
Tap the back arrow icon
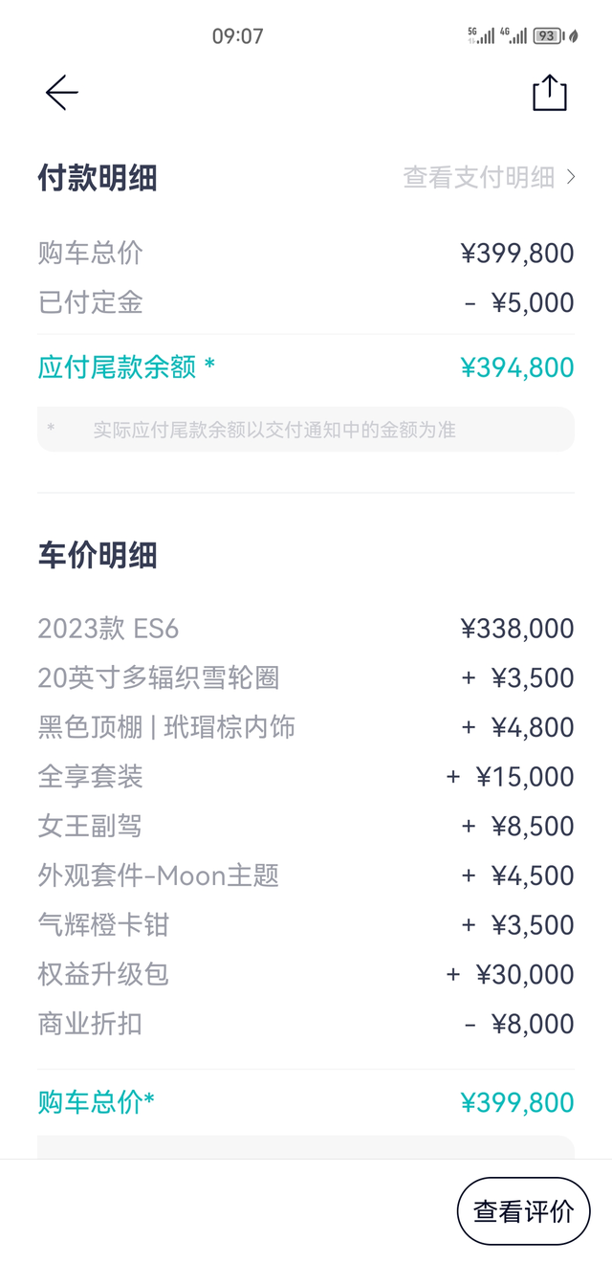tap(62, 93)
